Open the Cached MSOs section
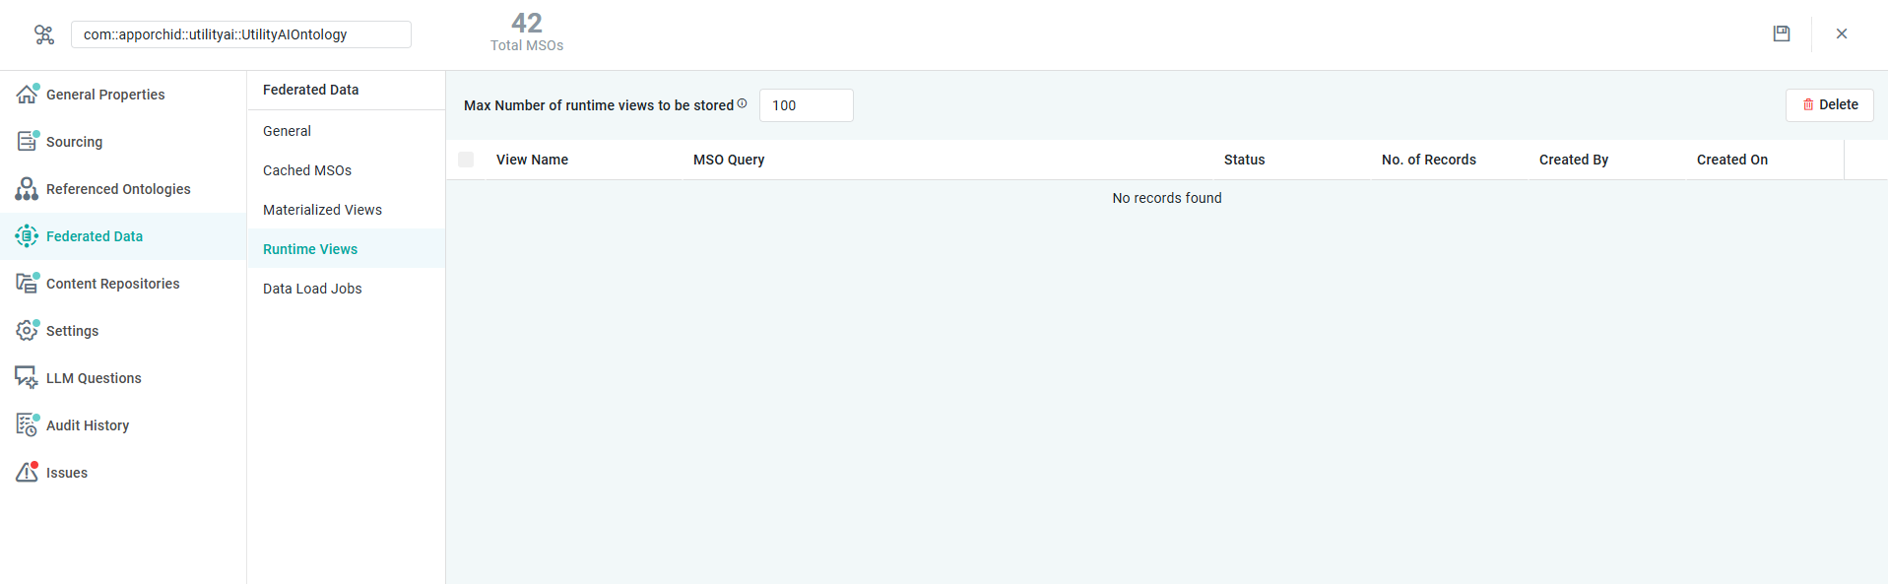The height and width of the screenshot is (584, 1888). point(307,170)
